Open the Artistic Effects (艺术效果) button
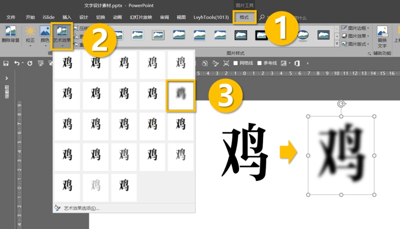Viewport: 400px width, 229px height. pyautogui.click(x=61, y=35)
